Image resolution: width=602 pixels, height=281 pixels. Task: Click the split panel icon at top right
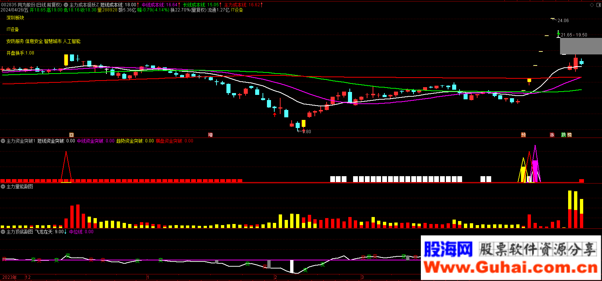click(598, 5)
